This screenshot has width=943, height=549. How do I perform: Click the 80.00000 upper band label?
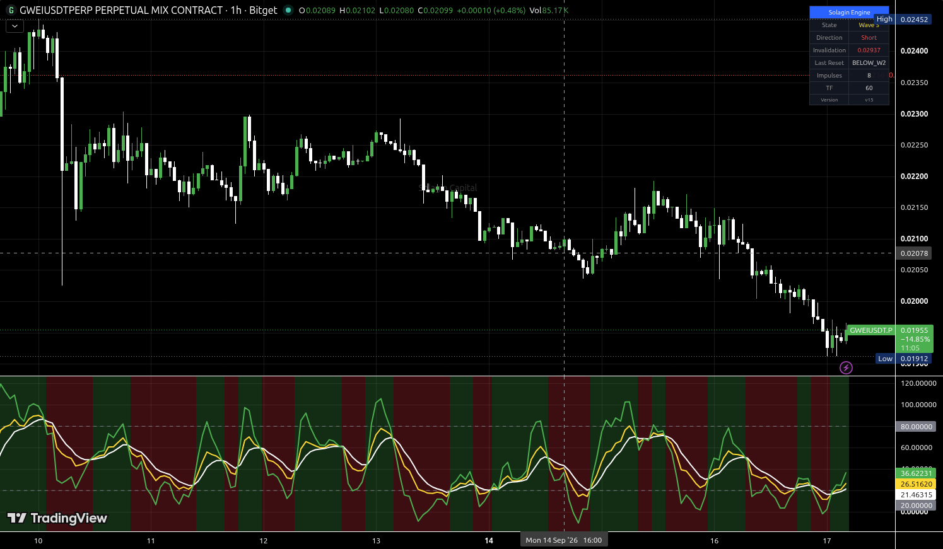pyautogui.click(x=916, y=427)
